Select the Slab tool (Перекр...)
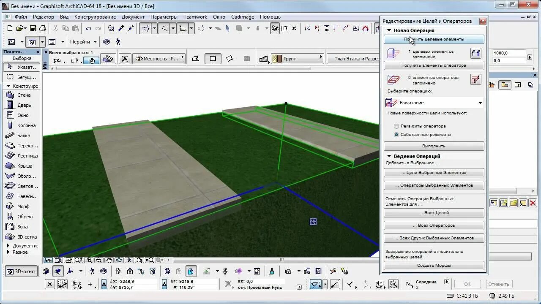The width and height of the screenshot is (541, 304). [x=22, y=146]
